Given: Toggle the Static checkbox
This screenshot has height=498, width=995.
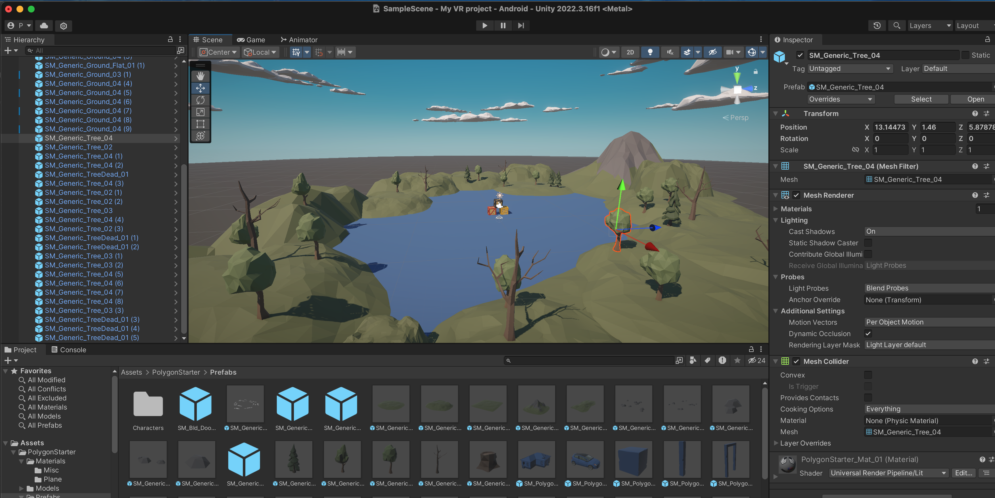Looking at the screenshot, I should 965,55.
